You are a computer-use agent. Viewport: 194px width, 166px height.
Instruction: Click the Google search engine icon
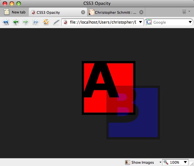click(149, 22)
